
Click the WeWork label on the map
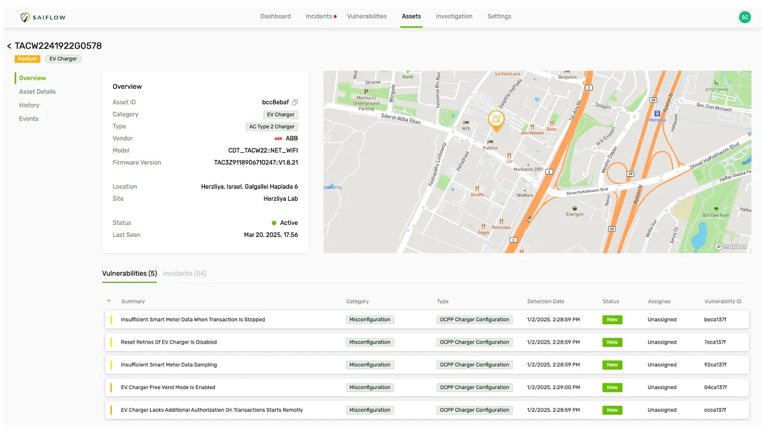[524, 195]
